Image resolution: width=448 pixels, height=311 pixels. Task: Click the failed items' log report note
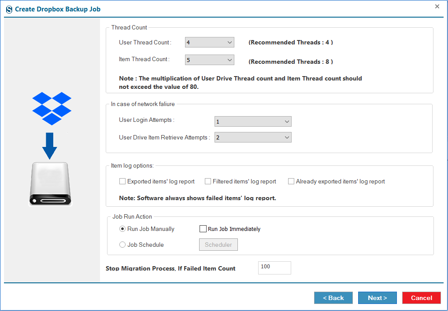click(x=197, y=198)
